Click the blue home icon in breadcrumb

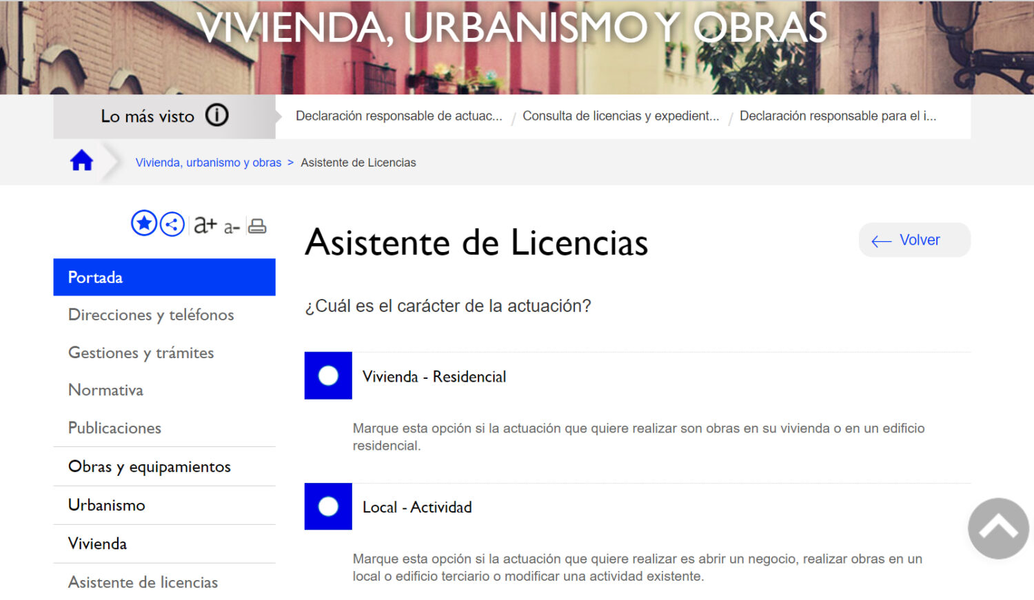click(x=81, y=161)
